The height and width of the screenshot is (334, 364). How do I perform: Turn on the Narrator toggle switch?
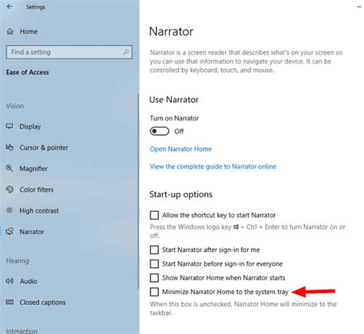coord(159,131)
